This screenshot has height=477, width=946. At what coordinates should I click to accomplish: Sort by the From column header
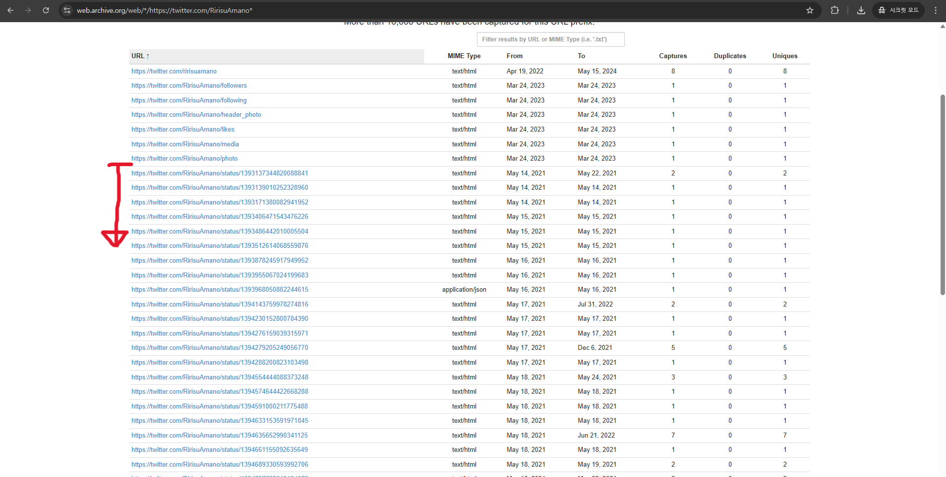[514, 56]
